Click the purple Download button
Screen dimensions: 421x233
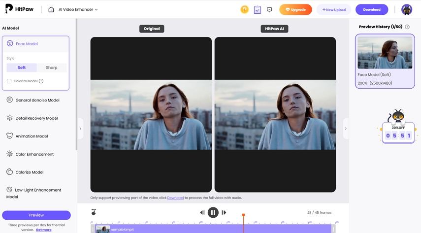point(372,10)
